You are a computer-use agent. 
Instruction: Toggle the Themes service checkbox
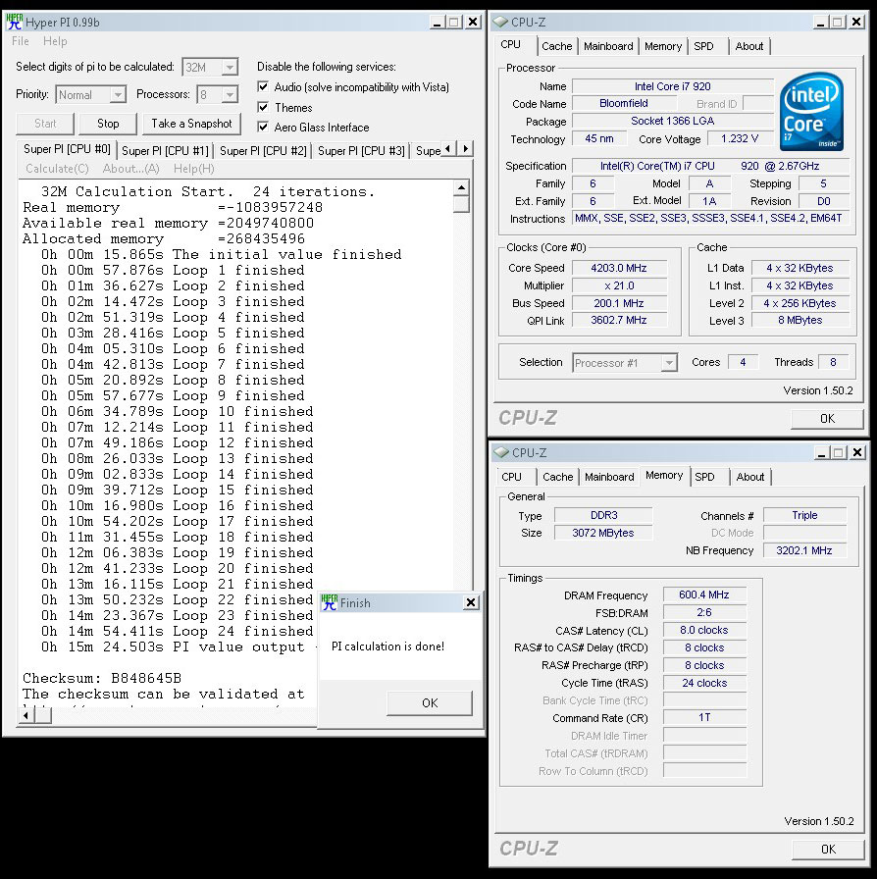click(x=263, y=107)
